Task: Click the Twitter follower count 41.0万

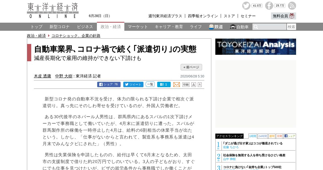Action: pos(257,6)
